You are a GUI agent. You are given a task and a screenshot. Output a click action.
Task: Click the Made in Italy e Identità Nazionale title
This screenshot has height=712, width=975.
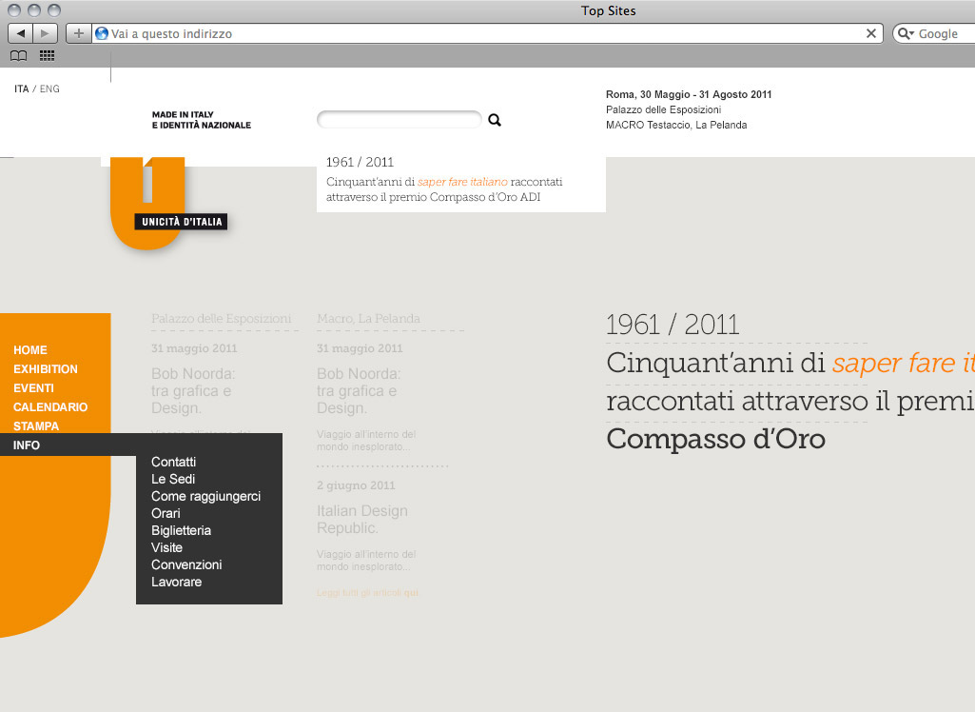202,120
